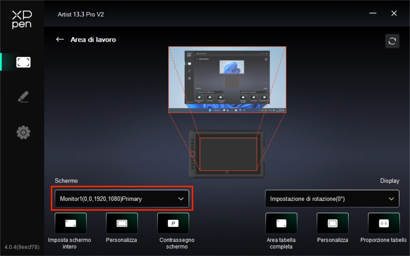Open the Monitor1 screen dropdown
Viewport: 410px width, 256px height.
(122, 199)
